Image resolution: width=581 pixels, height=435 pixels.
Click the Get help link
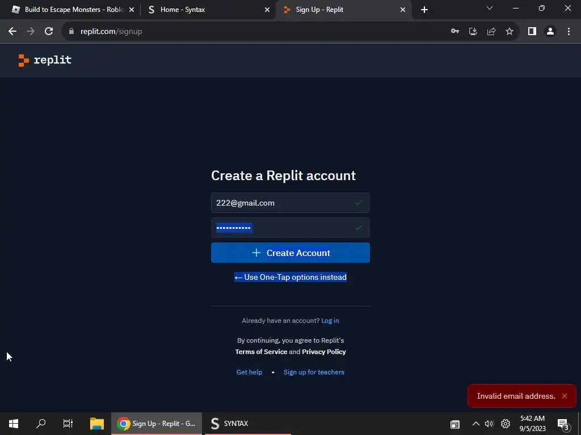click(250, 372)
